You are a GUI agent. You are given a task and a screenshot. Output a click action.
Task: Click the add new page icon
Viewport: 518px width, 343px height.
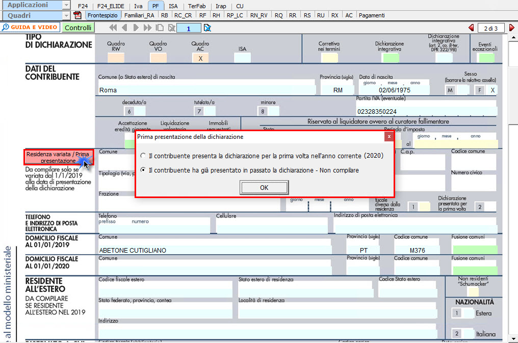click(160, 28)
